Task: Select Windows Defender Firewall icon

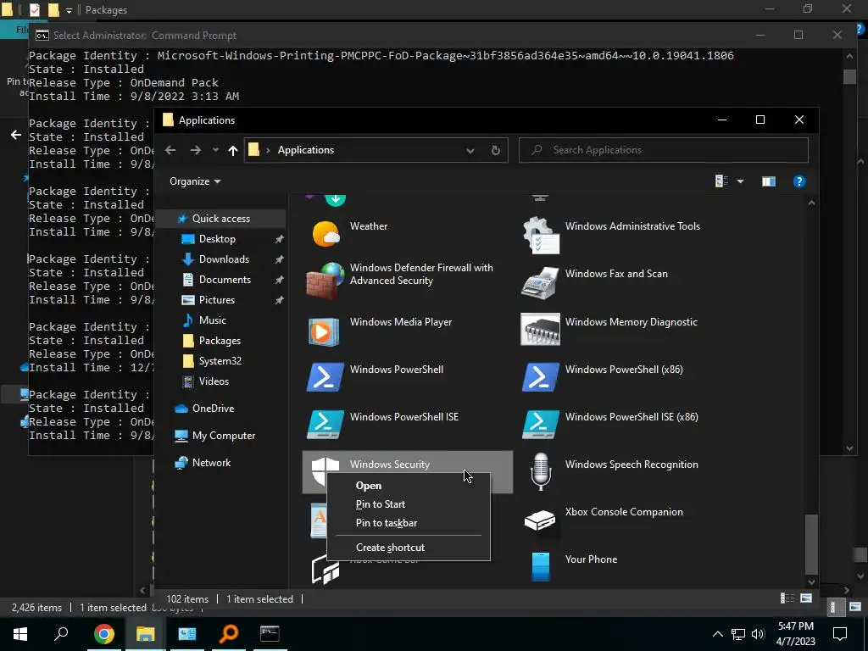Action: (x=325, y=281)
